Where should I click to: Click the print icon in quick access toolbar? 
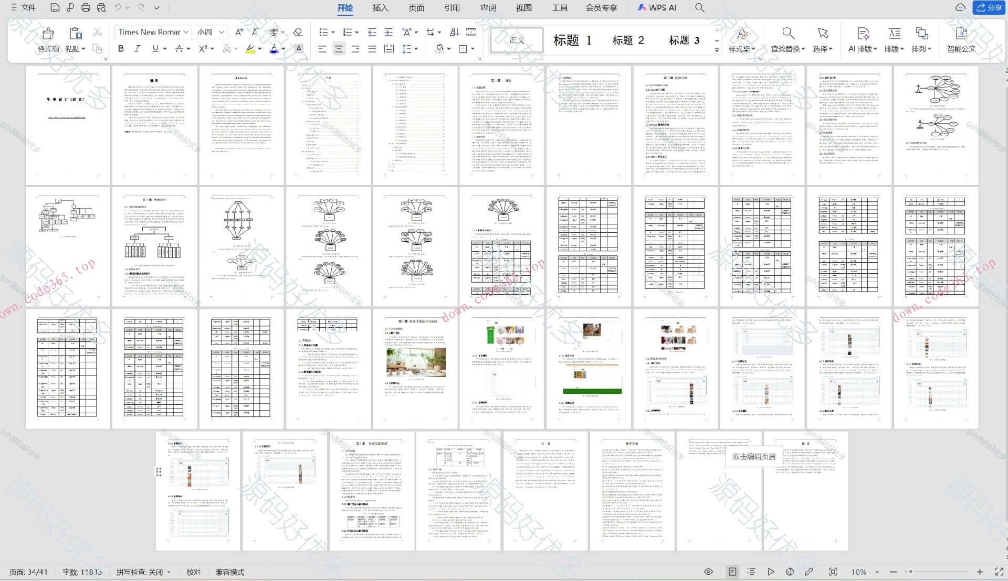(x=86, y=7)
